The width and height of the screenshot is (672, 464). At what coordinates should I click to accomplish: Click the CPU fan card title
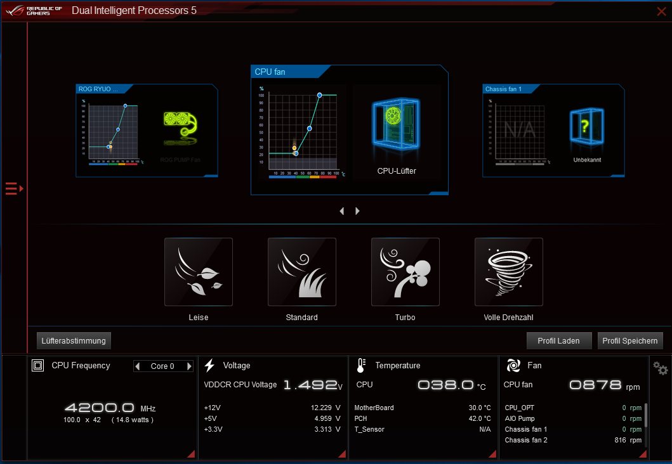(270, 72)
